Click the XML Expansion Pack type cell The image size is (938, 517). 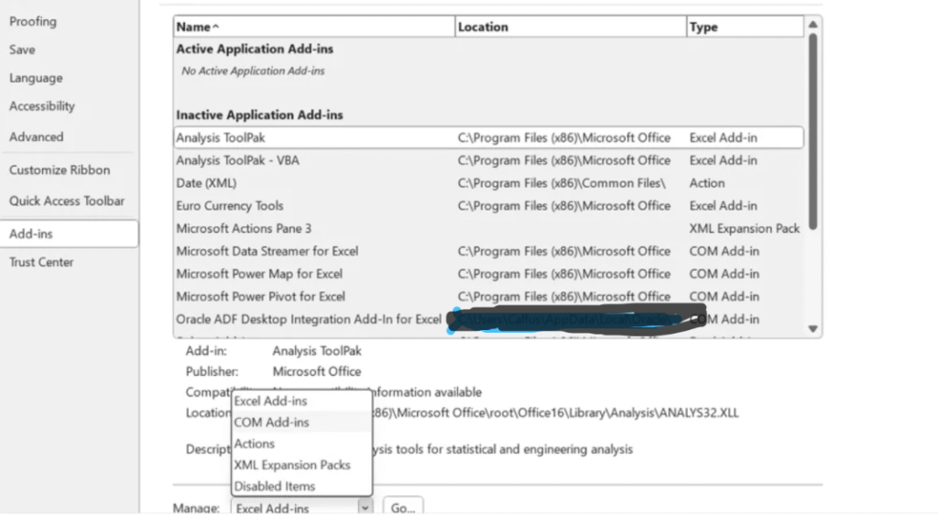tap(744, 228)
